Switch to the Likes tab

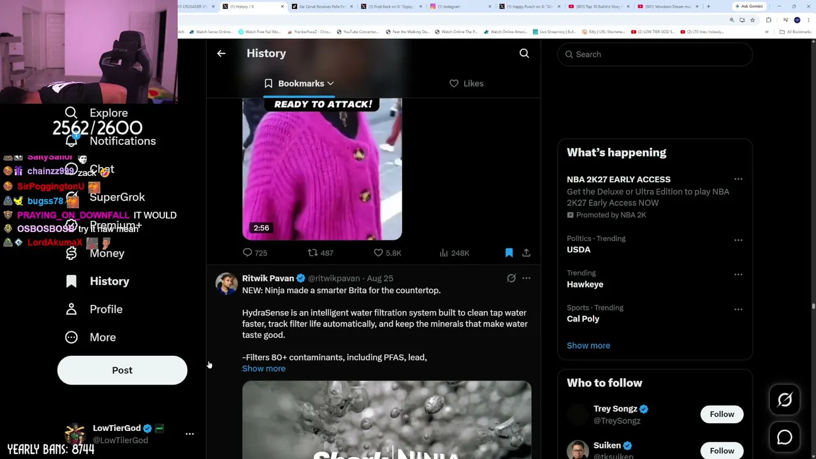pos(467,84)
